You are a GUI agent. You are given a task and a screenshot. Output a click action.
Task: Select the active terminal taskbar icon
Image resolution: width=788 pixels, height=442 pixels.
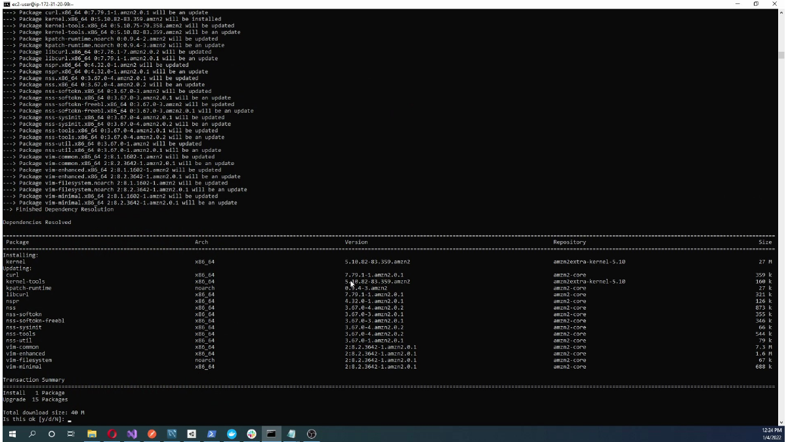tap(271, 433)
